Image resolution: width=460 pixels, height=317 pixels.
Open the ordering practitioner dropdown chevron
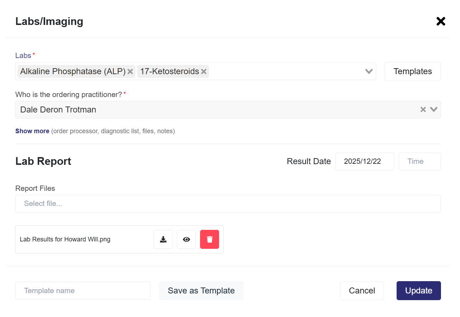pyautogui.click(x=434, y=110)
